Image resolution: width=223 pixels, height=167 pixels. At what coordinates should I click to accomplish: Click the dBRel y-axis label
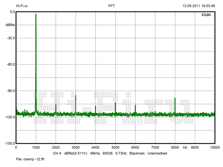(10, 25)
